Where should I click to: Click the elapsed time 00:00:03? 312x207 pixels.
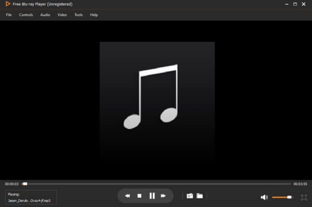click(12, 184)
